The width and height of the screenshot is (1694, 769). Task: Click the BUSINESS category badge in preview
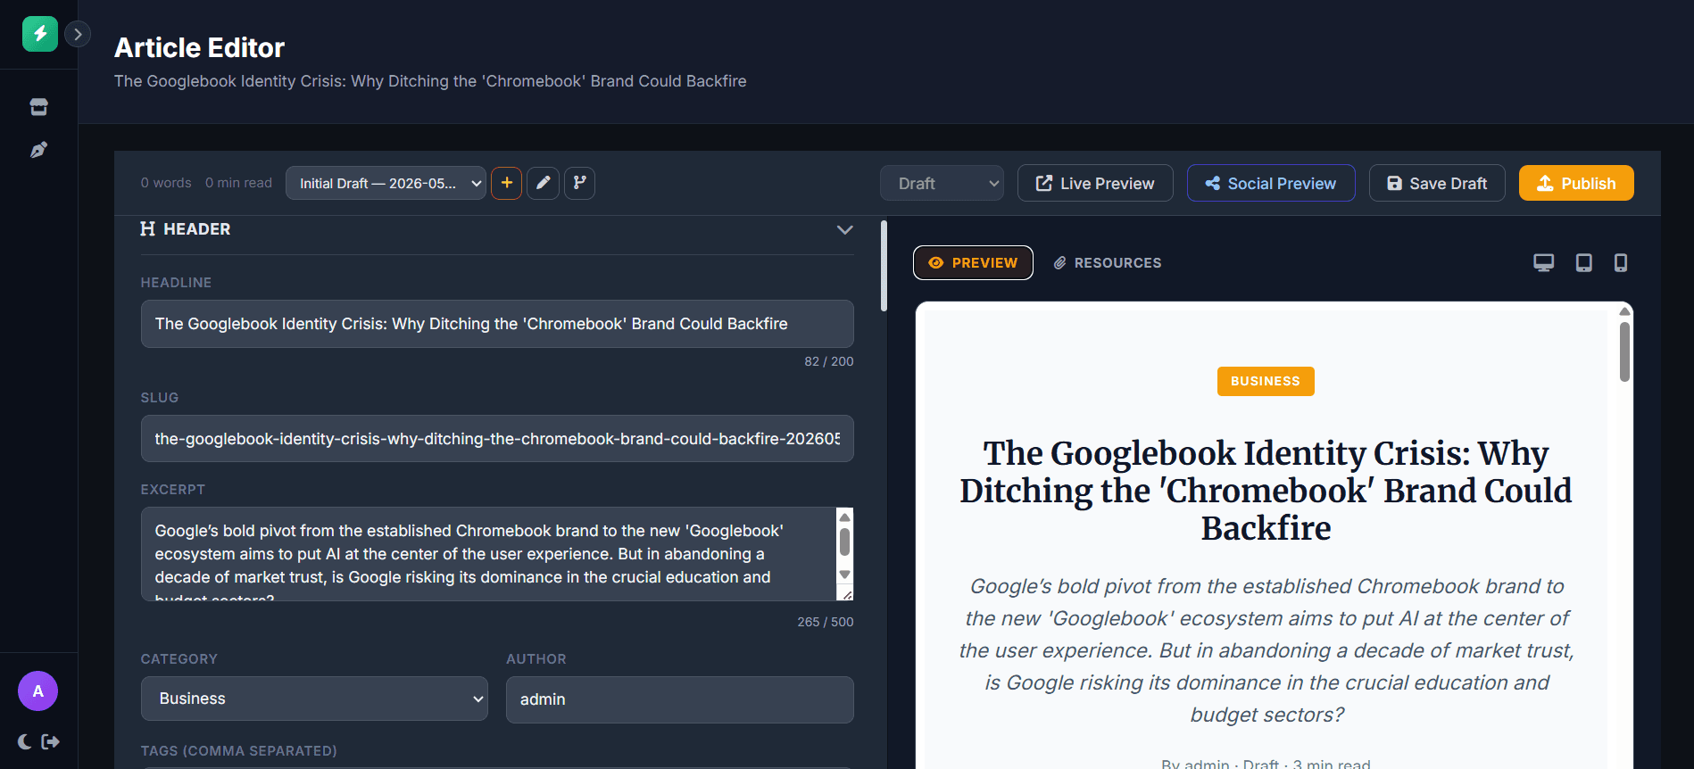1266,381
